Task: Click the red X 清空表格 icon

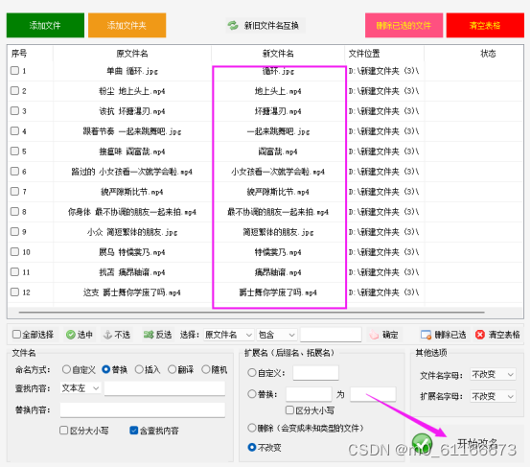Action: [480, 335]
